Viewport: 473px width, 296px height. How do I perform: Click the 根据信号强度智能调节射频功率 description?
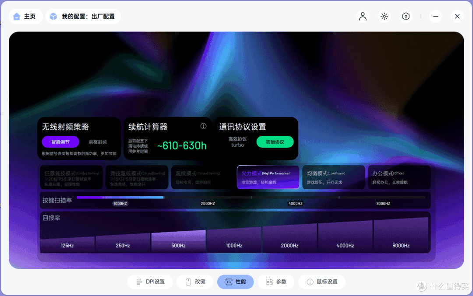(x=79, y=153)
